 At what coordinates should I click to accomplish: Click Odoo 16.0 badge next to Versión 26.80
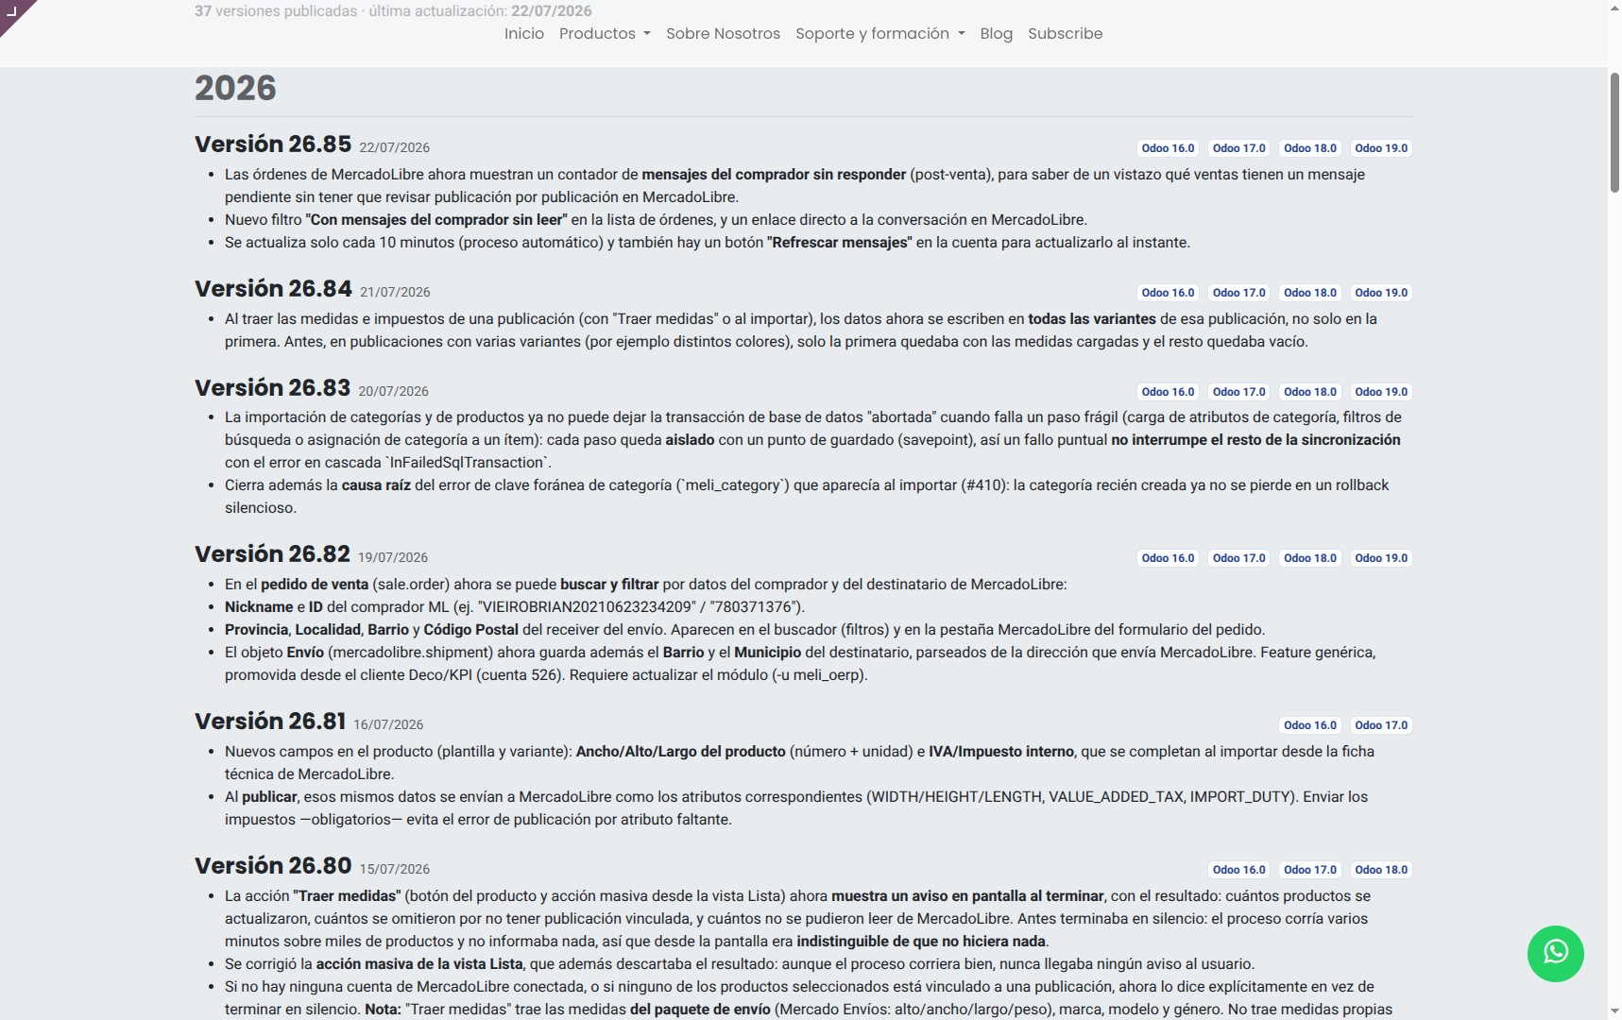[1238, 870]
